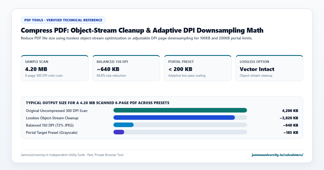Viewport: 324px width, 170px height.
Task: Click the Portal Target Preset (Grayscale) label
Action: click(x=52, y=132)
